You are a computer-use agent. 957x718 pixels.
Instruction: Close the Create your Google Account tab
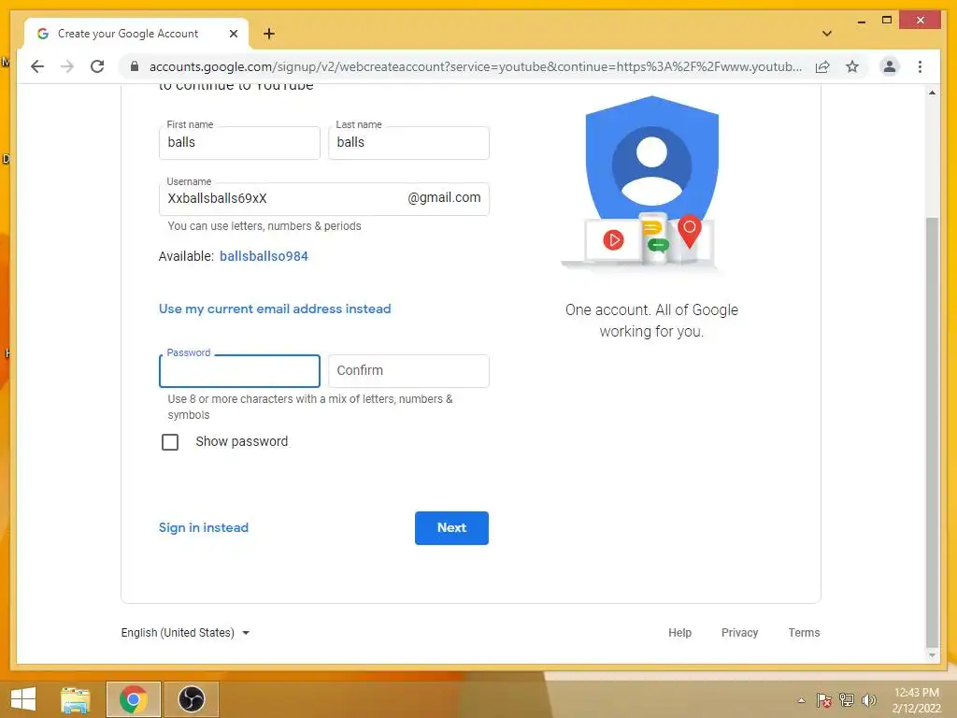(233, 34)
